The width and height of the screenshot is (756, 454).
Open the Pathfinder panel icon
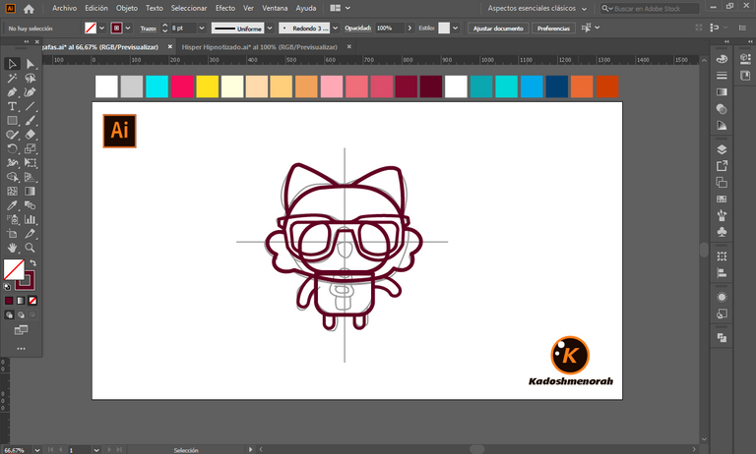click(722, 338)
